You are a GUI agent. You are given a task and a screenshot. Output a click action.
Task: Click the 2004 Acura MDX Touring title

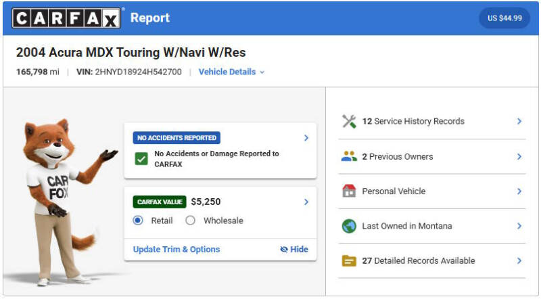coord(131,53)
